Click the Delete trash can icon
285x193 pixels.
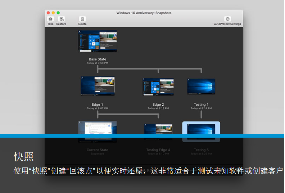point(82,19)
